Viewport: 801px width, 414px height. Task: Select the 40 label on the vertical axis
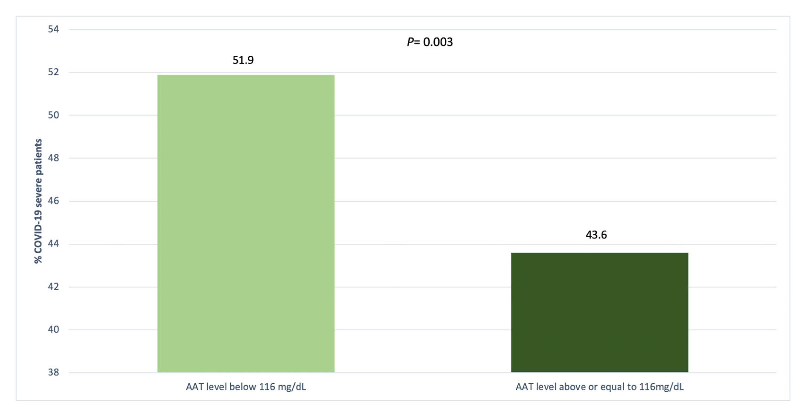click(x=53, y=329)
